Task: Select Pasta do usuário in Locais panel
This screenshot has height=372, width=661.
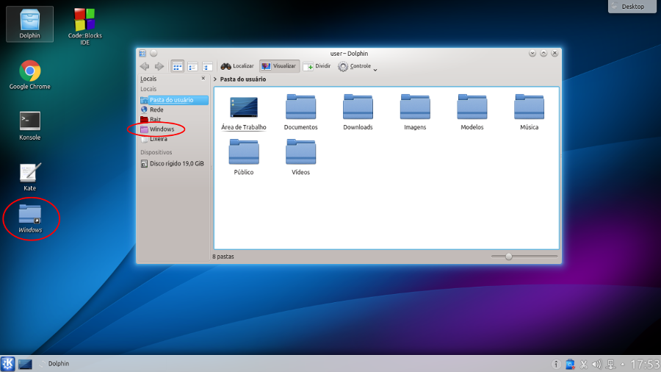Action: pos(173,100)
